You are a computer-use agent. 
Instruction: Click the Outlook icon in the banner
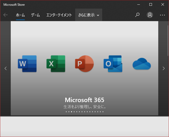tap(113, 64)
